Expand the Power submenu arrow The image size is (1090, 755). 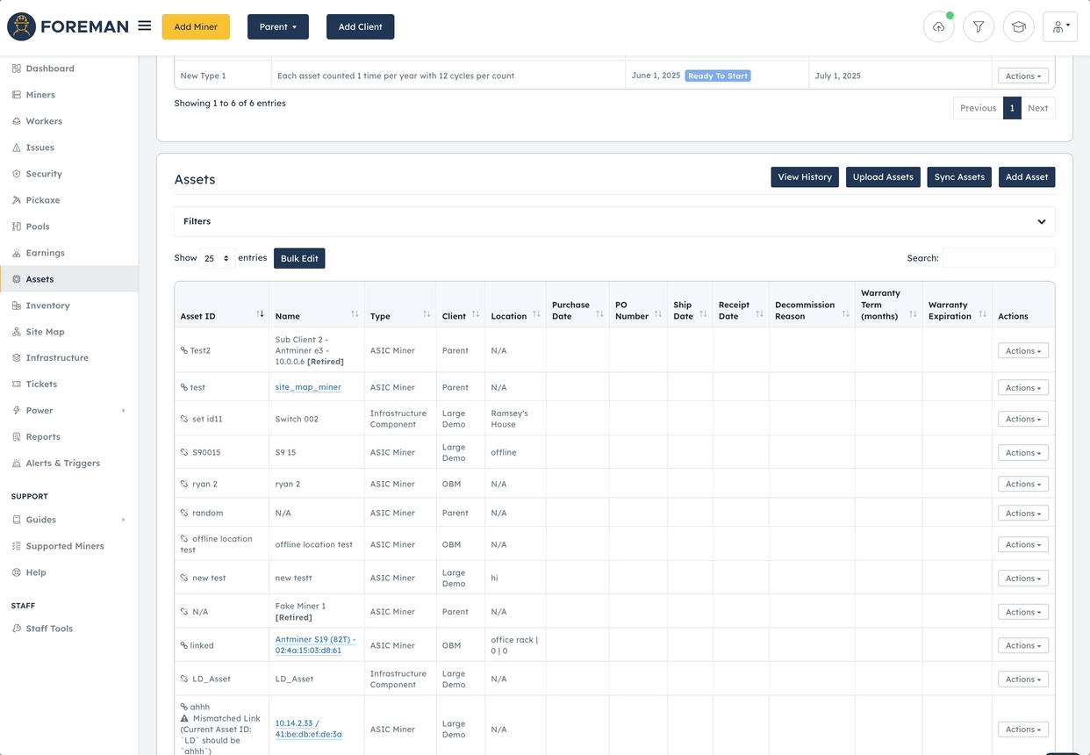click(123, 411)
